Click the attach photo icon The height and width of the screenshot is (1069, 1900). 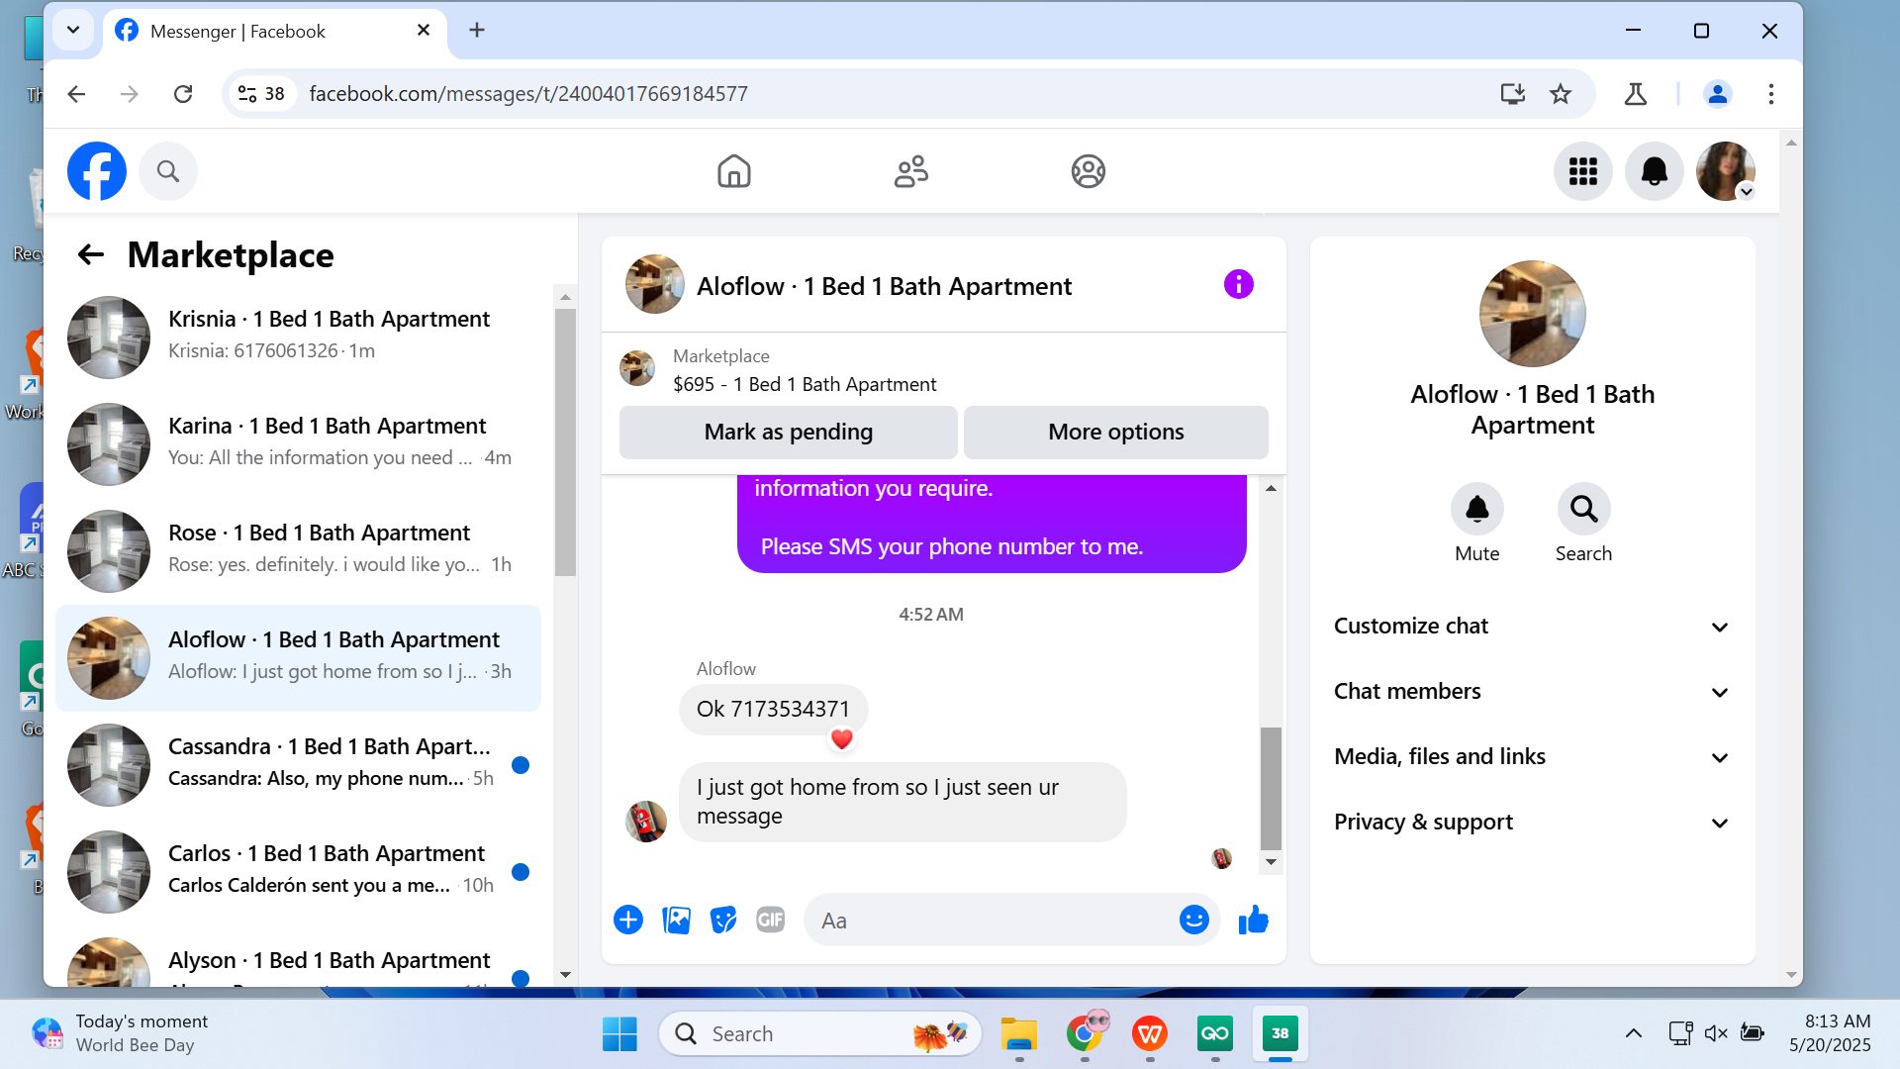pos(676,920)
